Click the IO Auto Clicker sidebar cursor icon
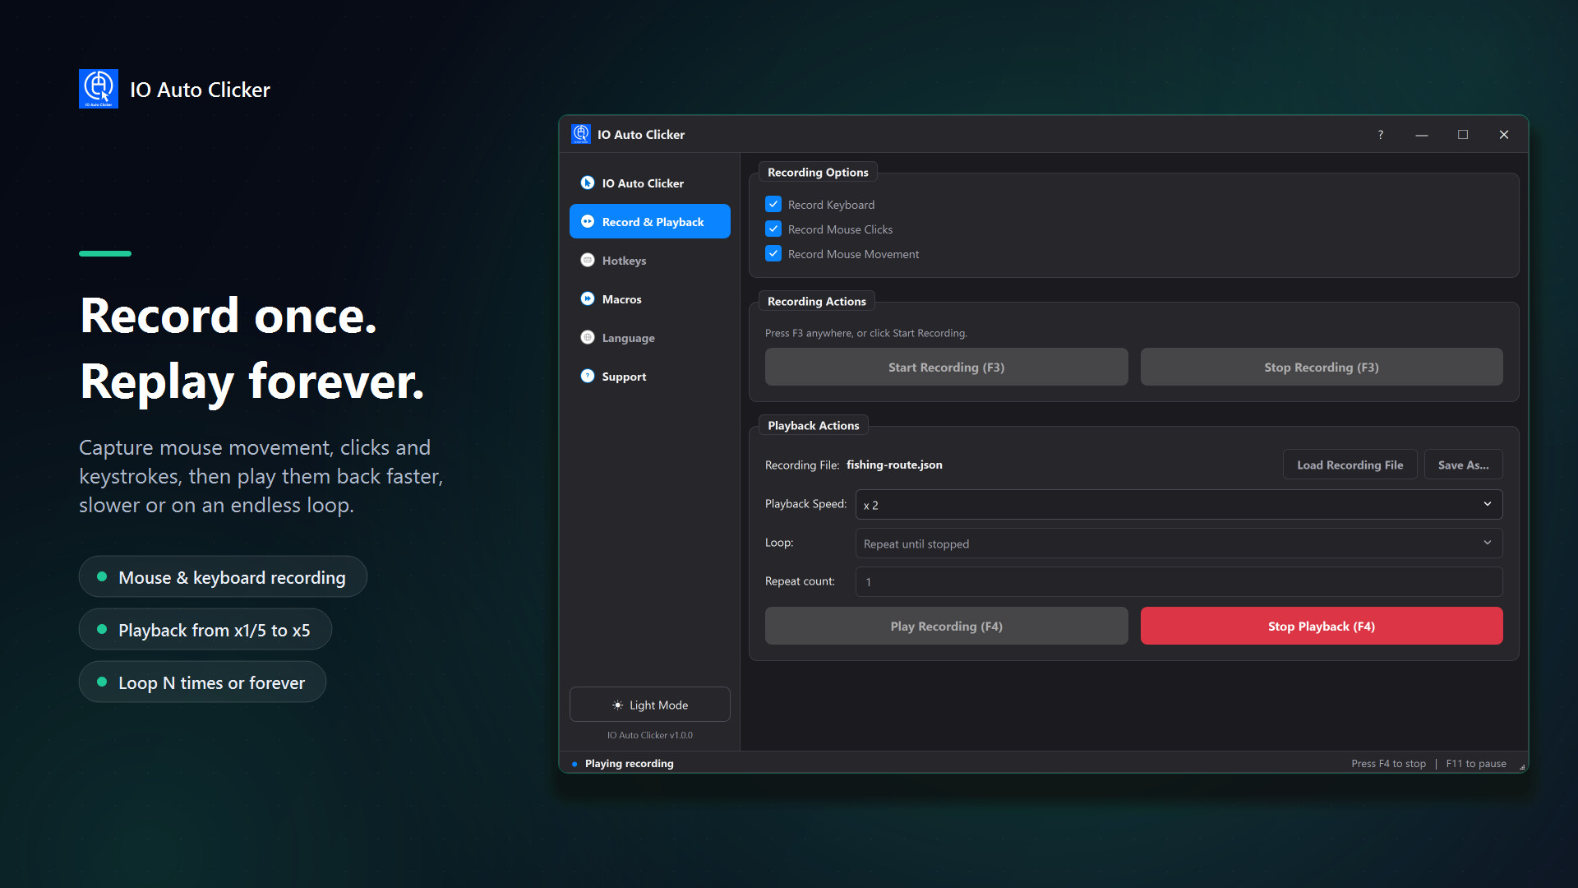The width and height of the screenshot is (1578, 888). [x=587, y=183]
